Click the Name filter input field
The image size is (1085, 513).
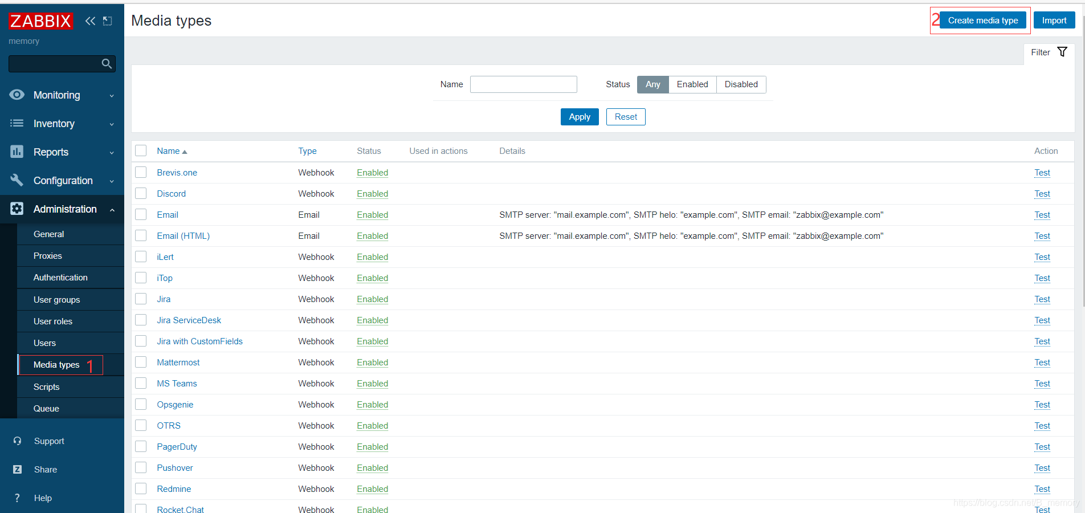pos(524,84)
